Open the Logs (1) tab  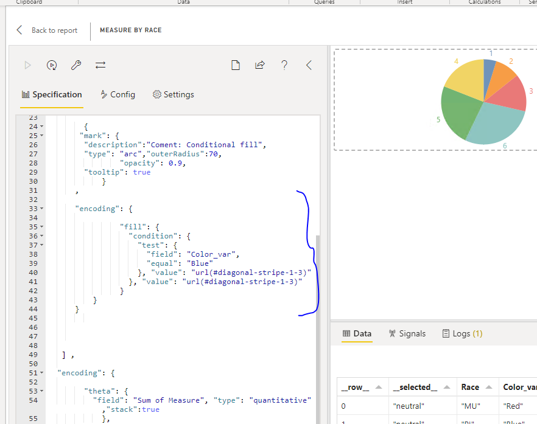pyautogui.click(x=462, y=333)
